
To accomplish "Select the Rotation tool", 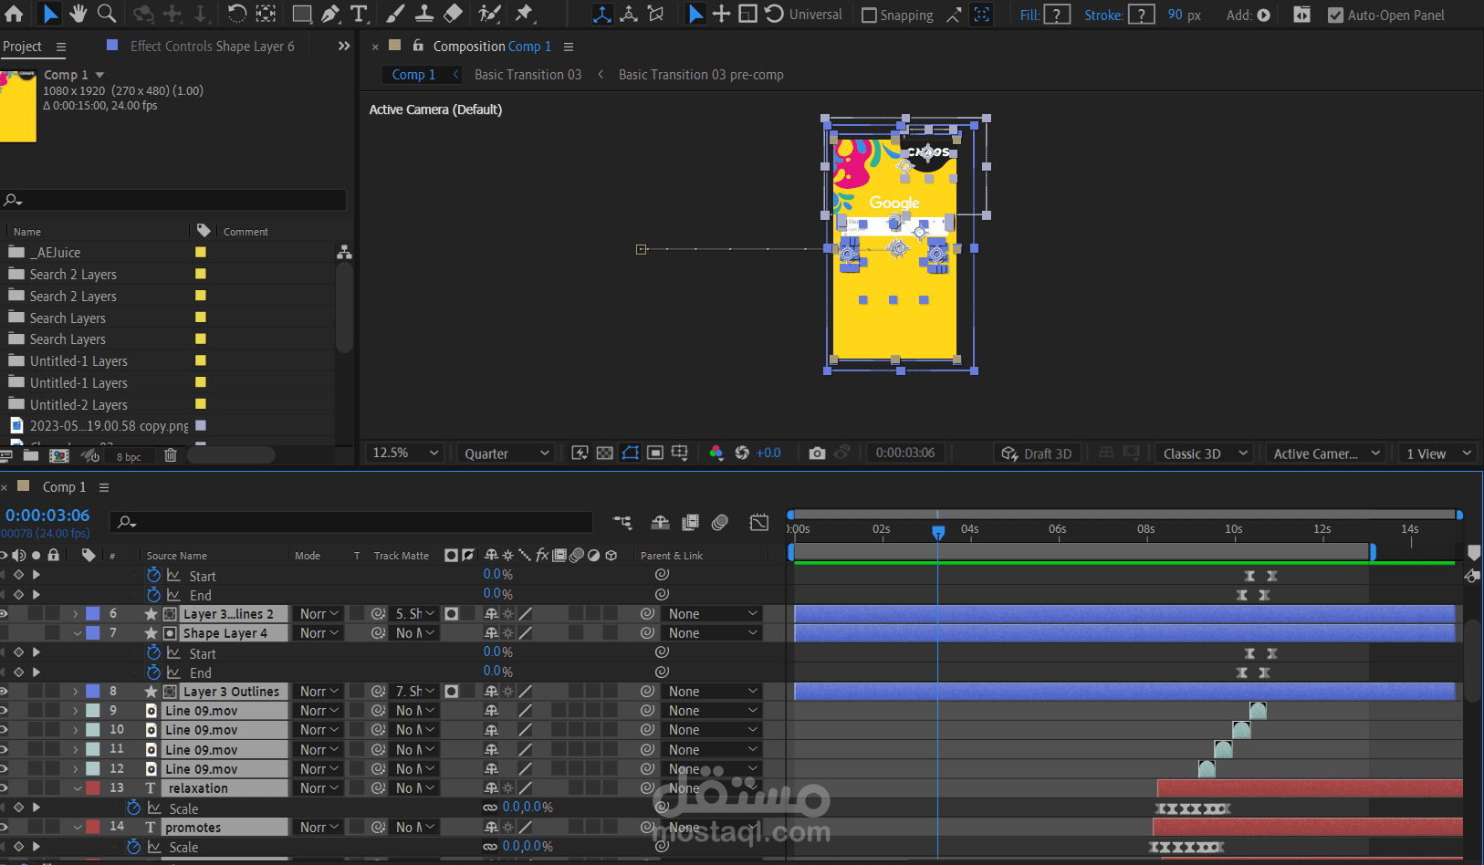I will pos(236,14).
